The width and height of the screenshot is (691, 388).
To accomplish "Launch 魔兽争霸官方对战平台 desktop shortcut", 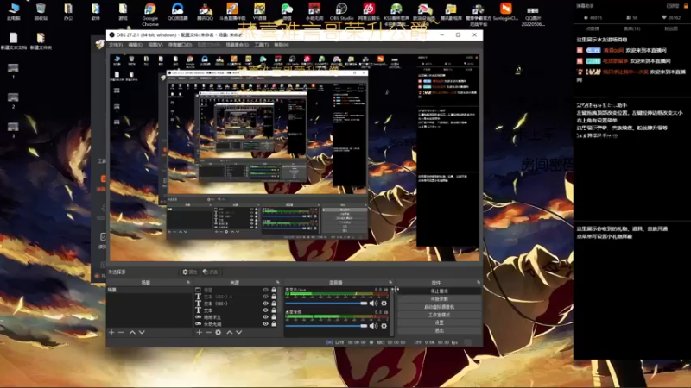I will pos(479,14).
